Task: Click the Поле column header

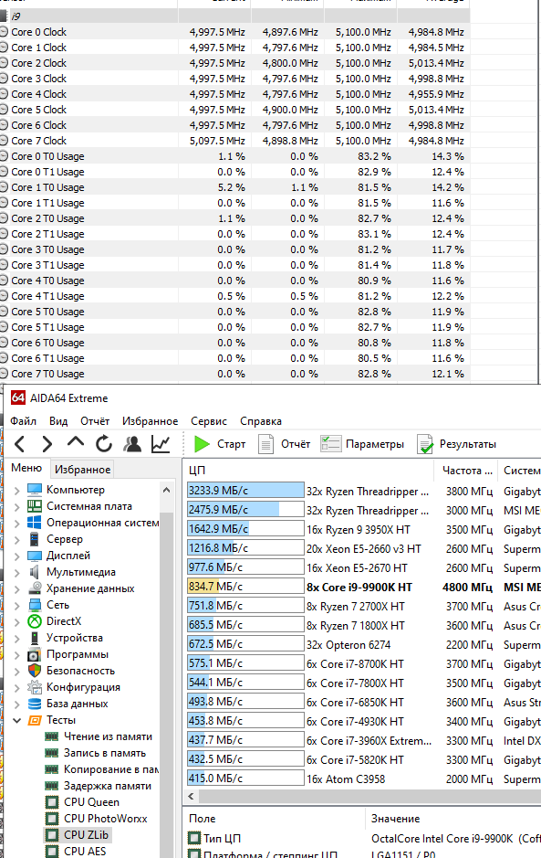Action: [x=273, y=818]
